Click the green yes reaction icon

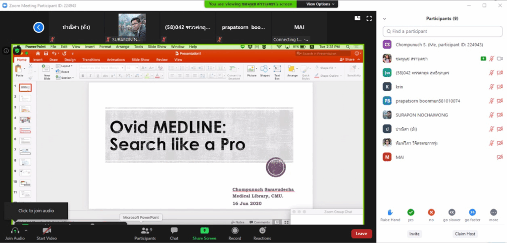pos(410,212)
